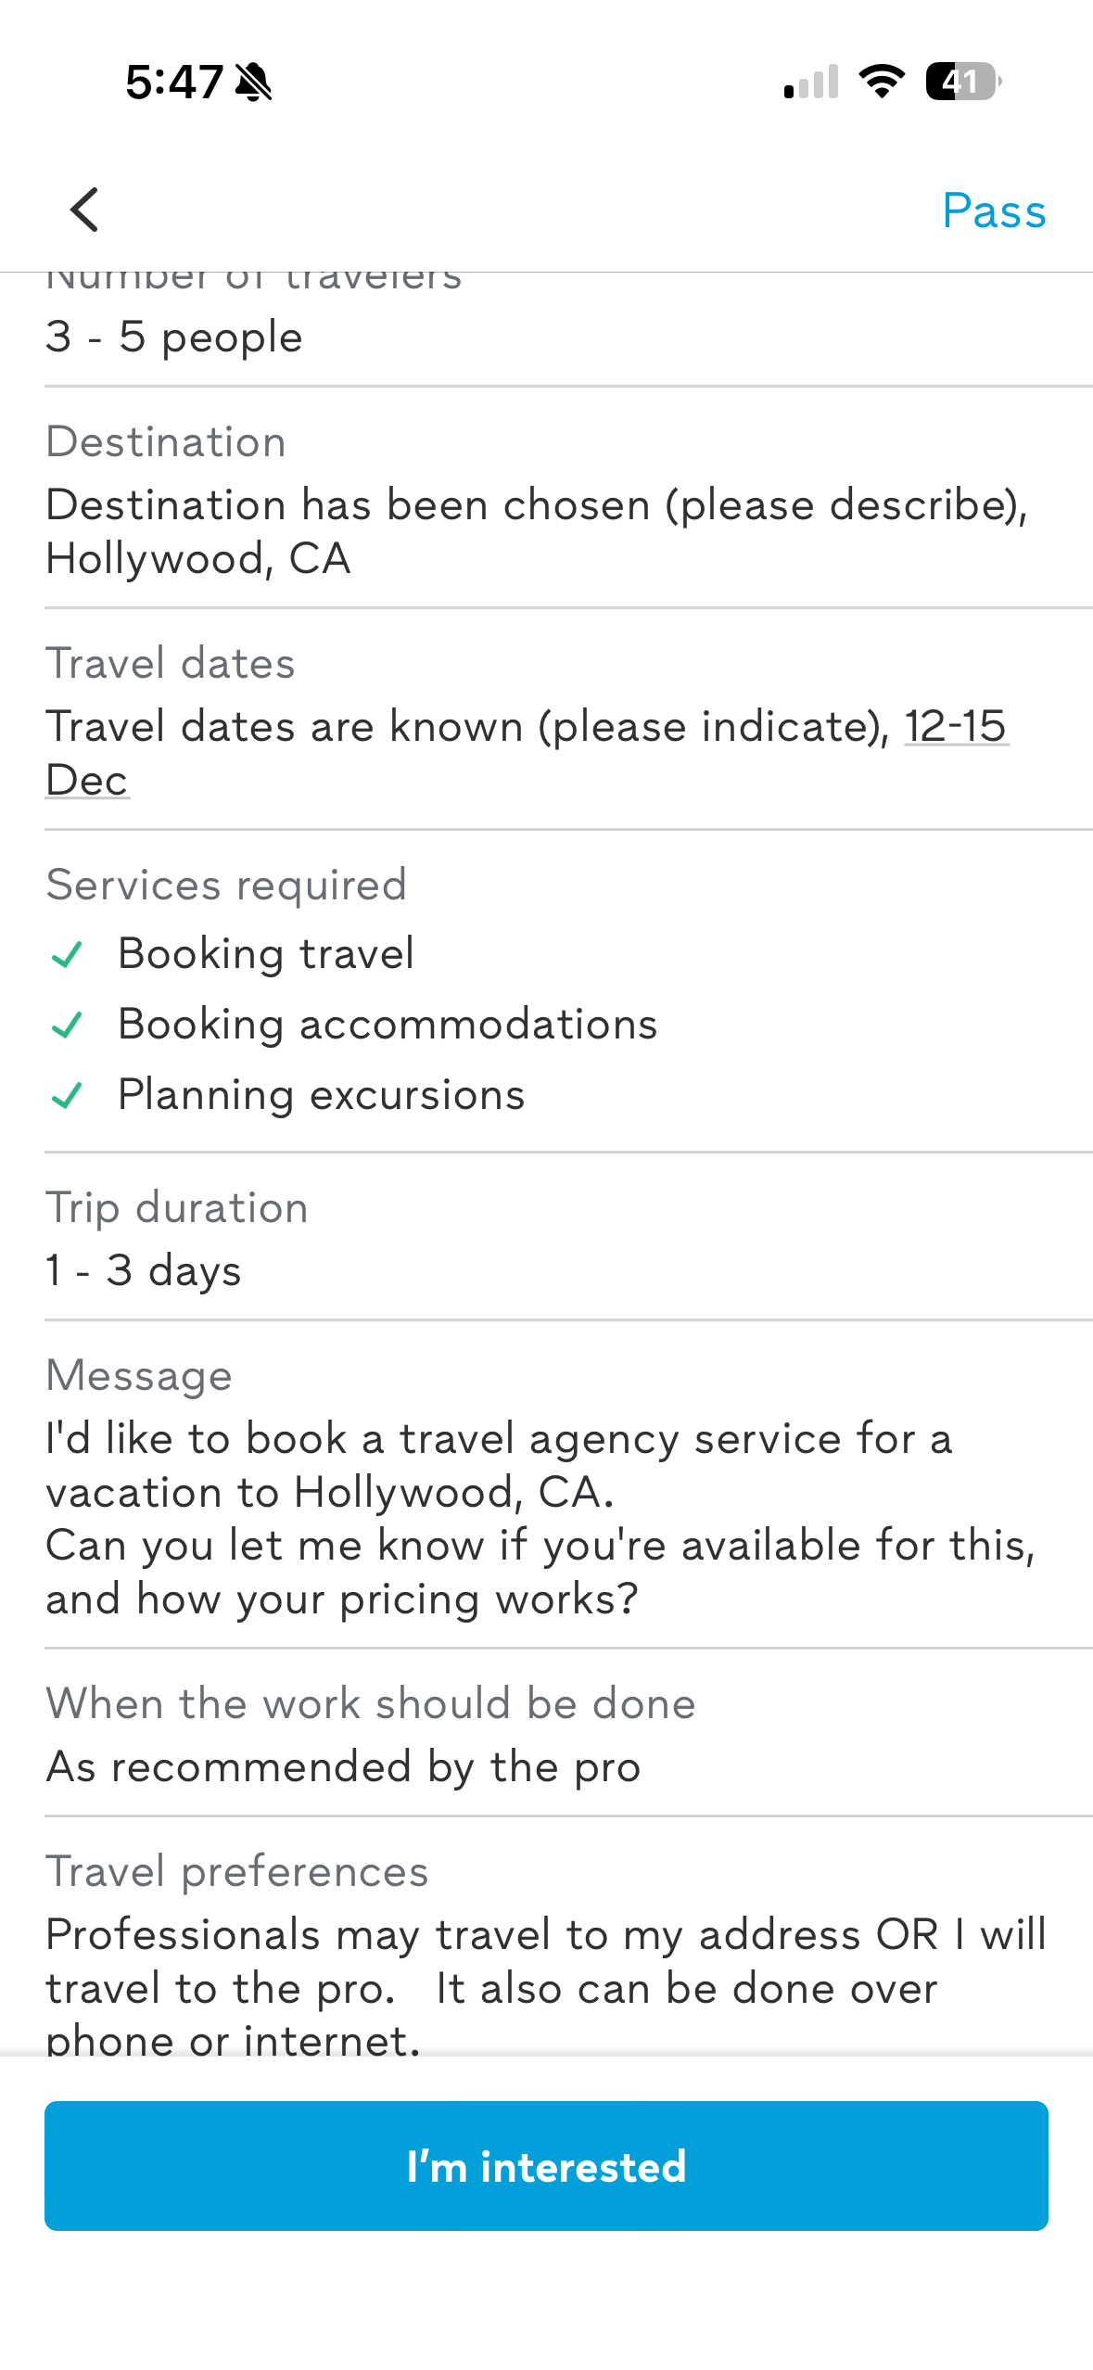Tap the Booking travel checkmark
The image size is (1093, 2370).
(67, 954)
